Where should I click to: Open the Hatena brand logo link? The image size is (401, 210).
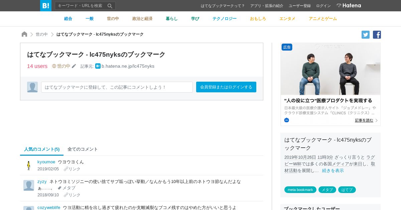(349, 6)
